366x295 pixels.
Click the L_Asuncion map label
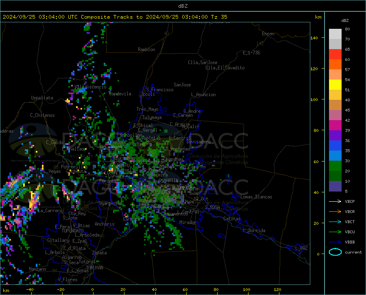click(x=203, y=95)
